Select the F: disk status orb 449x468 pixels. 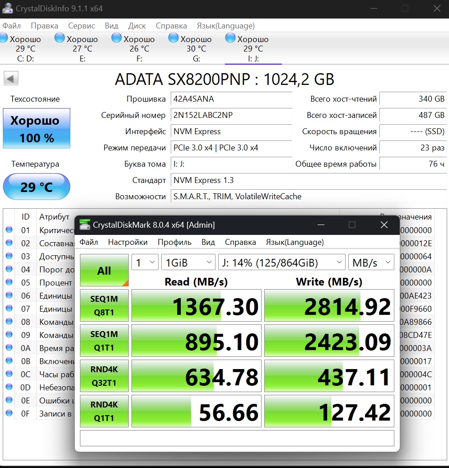tap(117, 38)
